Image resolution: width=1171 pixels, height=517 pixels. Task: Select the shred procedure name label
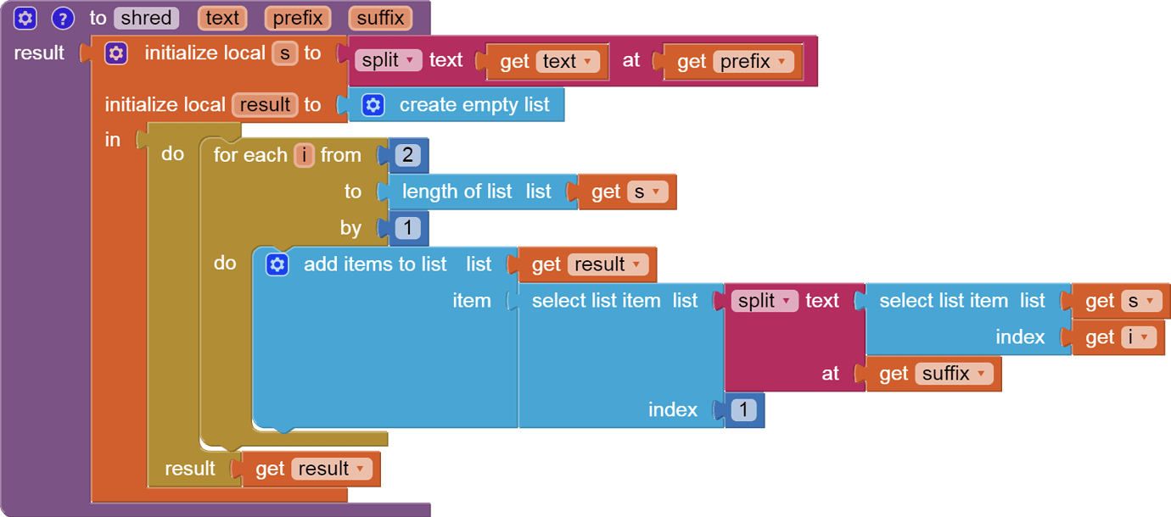click(x=144, y=17)
